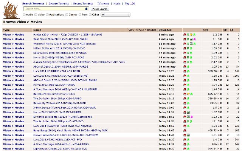This screenshot has height=151, width=242.
Task: Click green skull on Lucy juggs[ETRG] row
Action: click(x=188, y=76)
